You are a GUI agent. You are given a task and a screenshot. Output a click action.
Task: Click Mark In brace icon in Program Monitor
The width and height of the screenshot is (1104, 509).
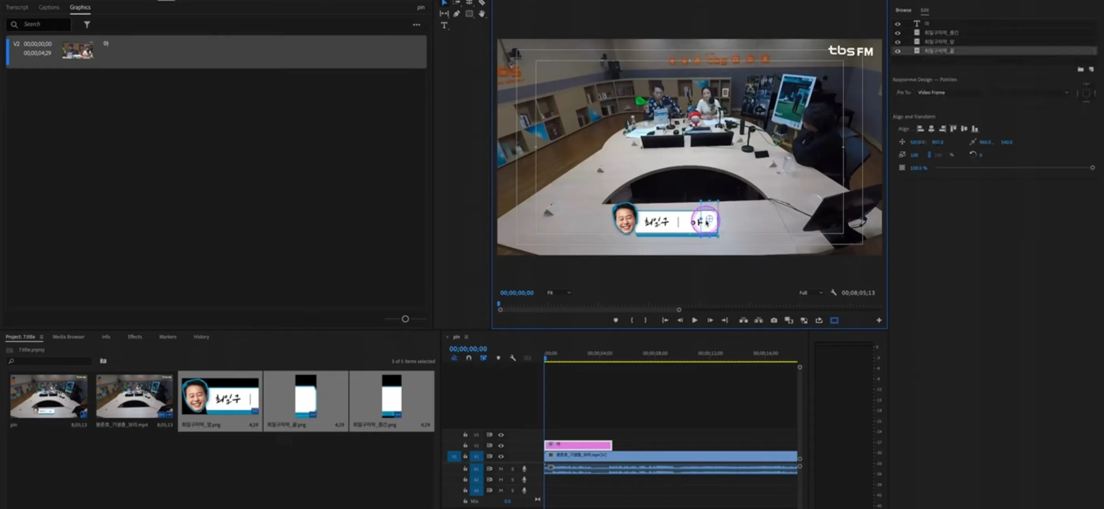(631, 320)
